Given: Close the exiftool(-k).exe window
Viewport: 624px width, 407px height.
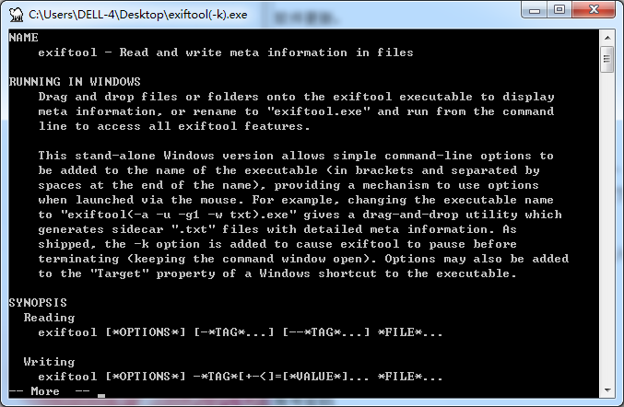Looking at the screenshot, I should (x=594, y=10).
